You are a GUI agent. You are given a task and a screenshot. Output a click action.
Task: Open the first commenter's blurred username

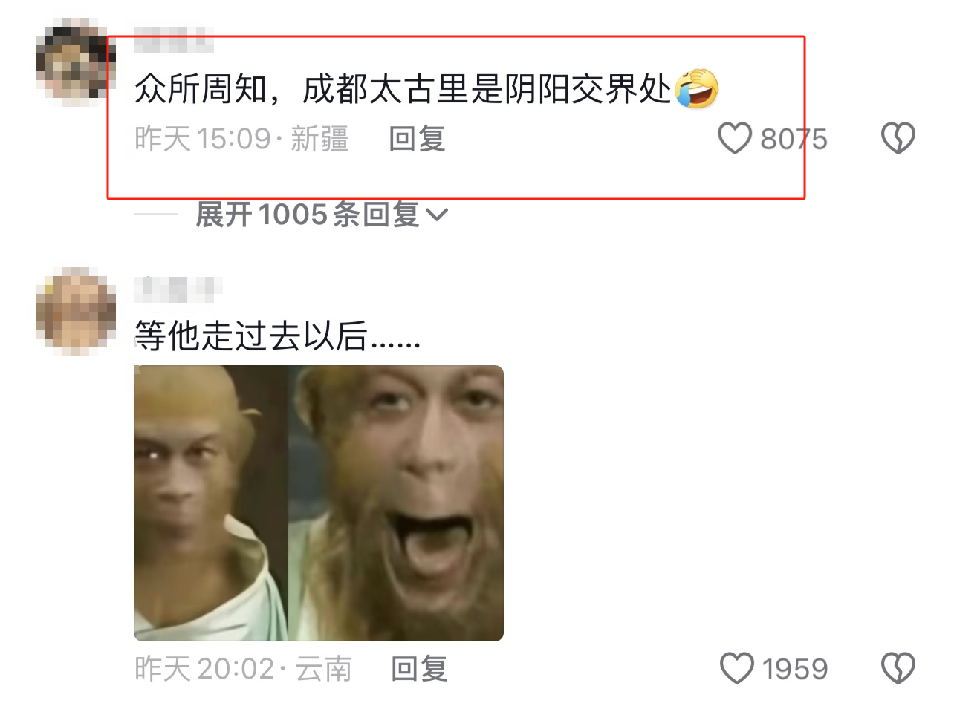pyautogui.click(x=174, y=39)
